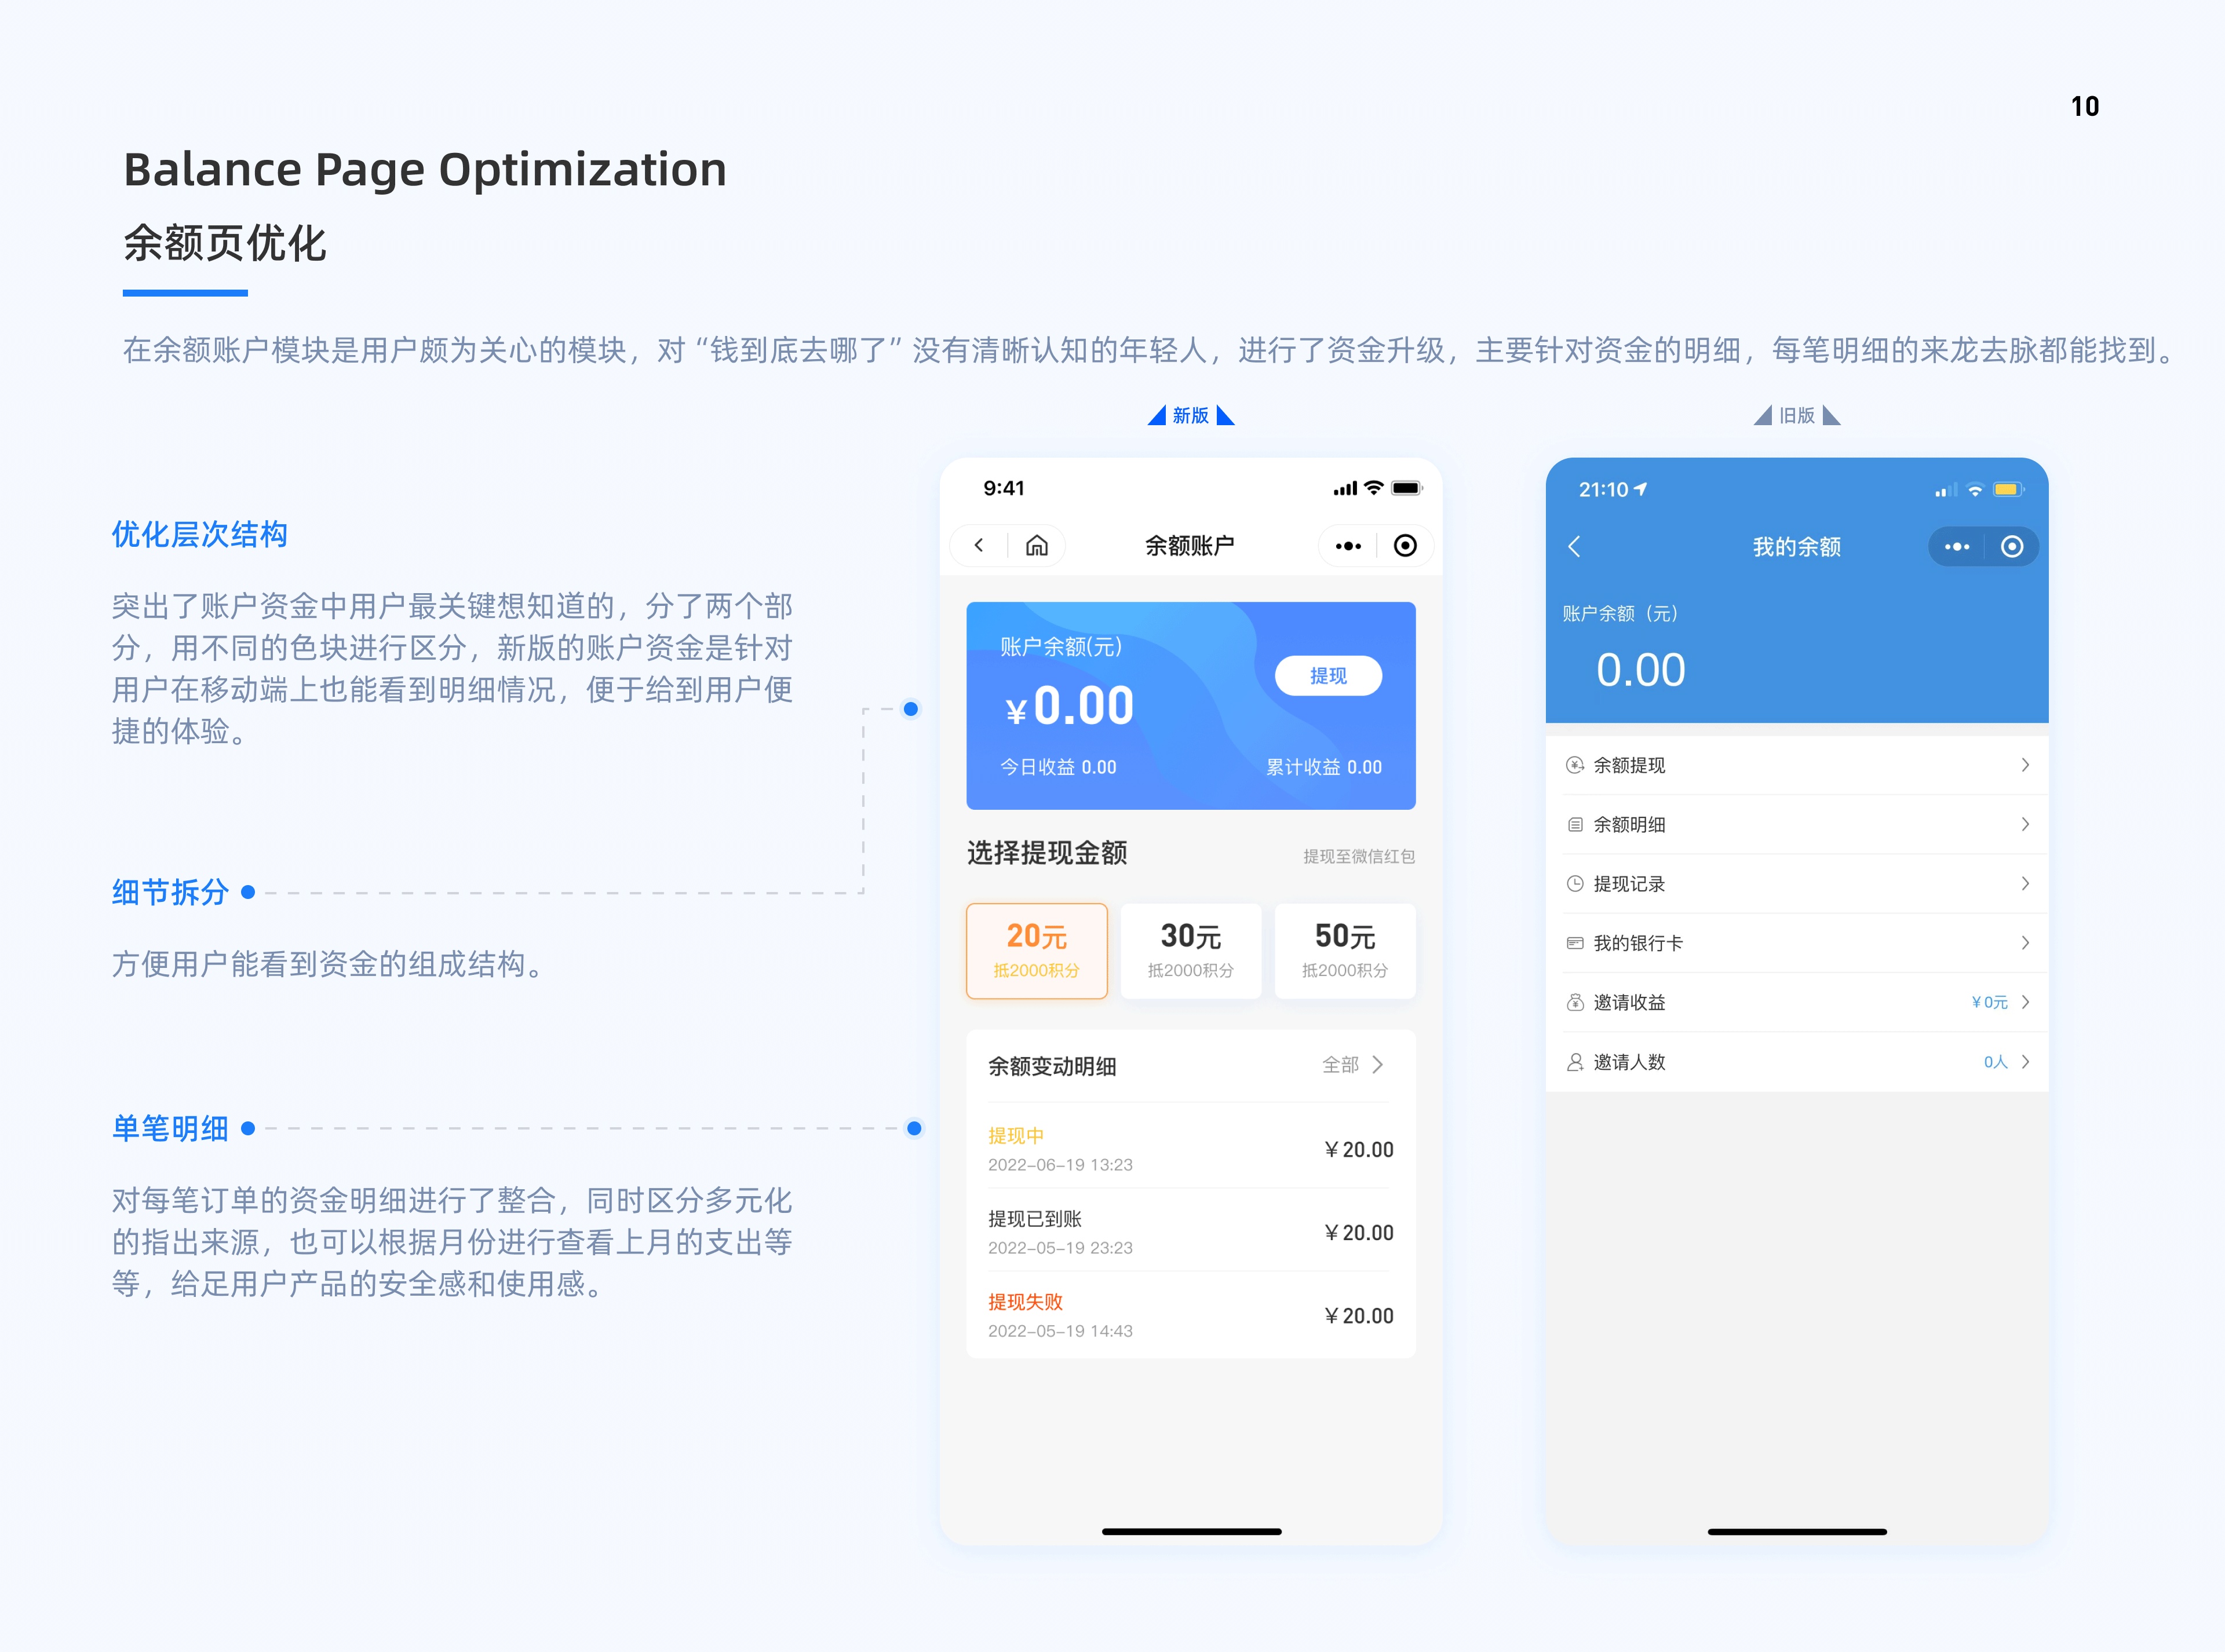Go back from 我的余额 page

1574,547
